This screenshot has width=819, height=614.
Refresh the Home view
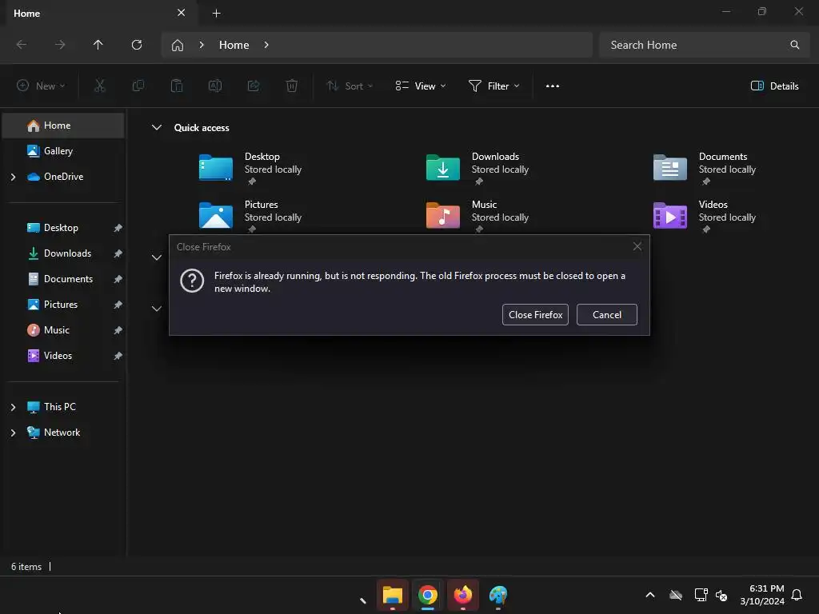[137, 45]
